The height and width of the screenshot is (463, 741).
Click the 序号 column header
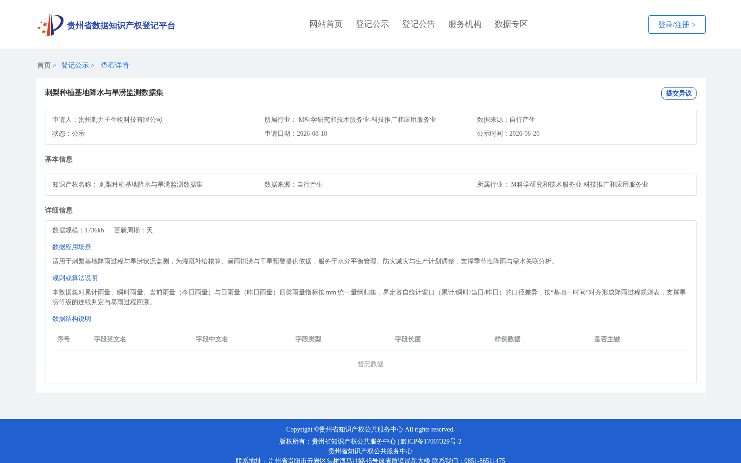tap(63, 339)
